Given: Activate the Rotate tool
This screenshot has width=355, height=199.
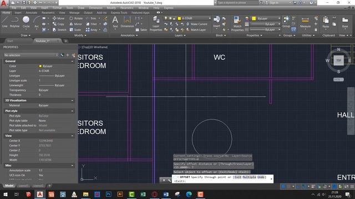Looking at the screenshot, I should [x=76, y=18].
